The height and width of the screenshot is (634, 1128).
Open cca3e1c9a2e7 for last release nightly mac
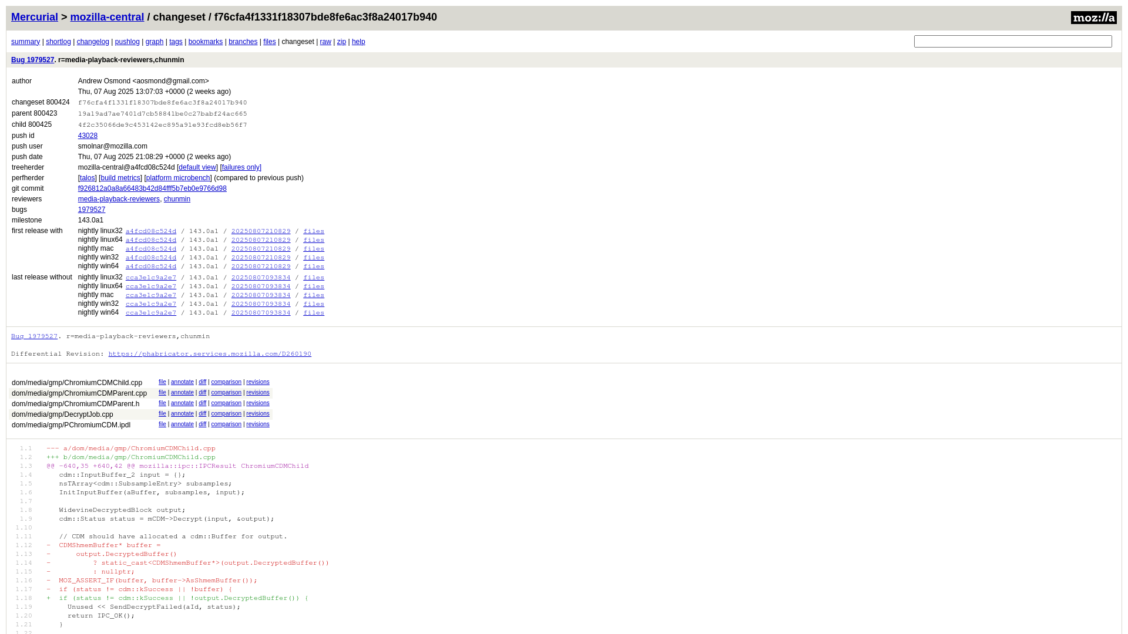(151, 295)
